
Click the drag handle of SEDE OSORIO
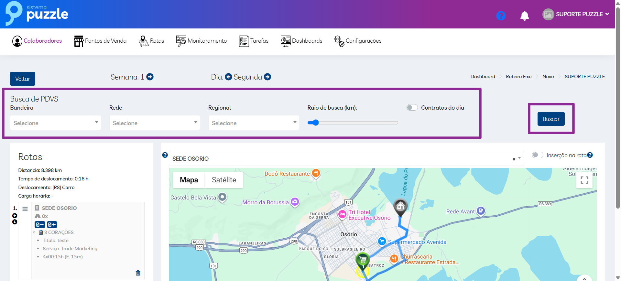pyautogui.click(x=25, y=209)
